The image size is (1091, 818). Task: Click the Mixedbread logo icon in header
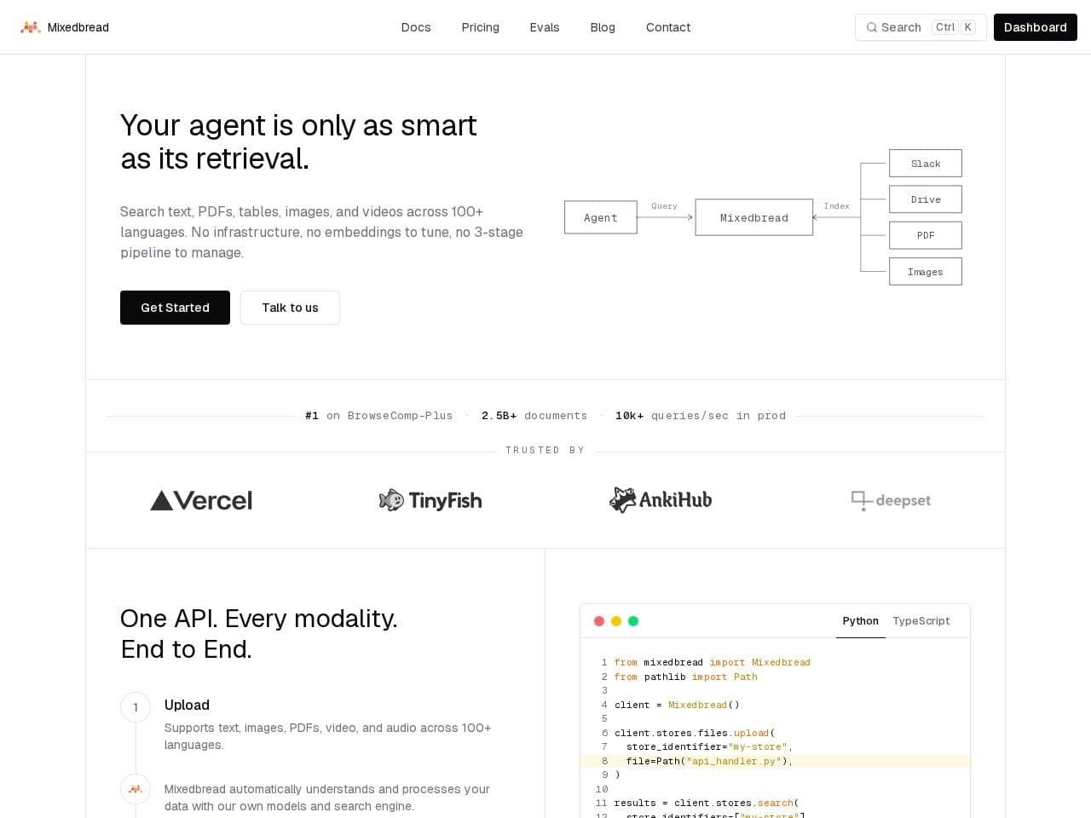pos(31,27)
